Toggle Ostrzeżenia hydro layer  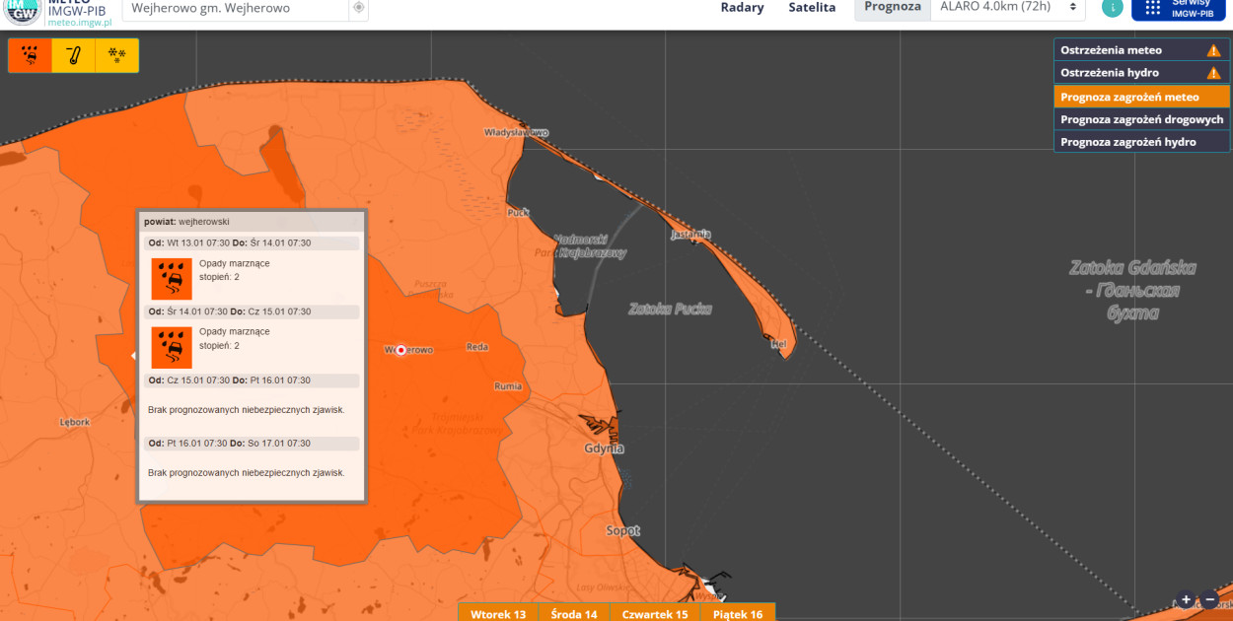point(1141,73)
